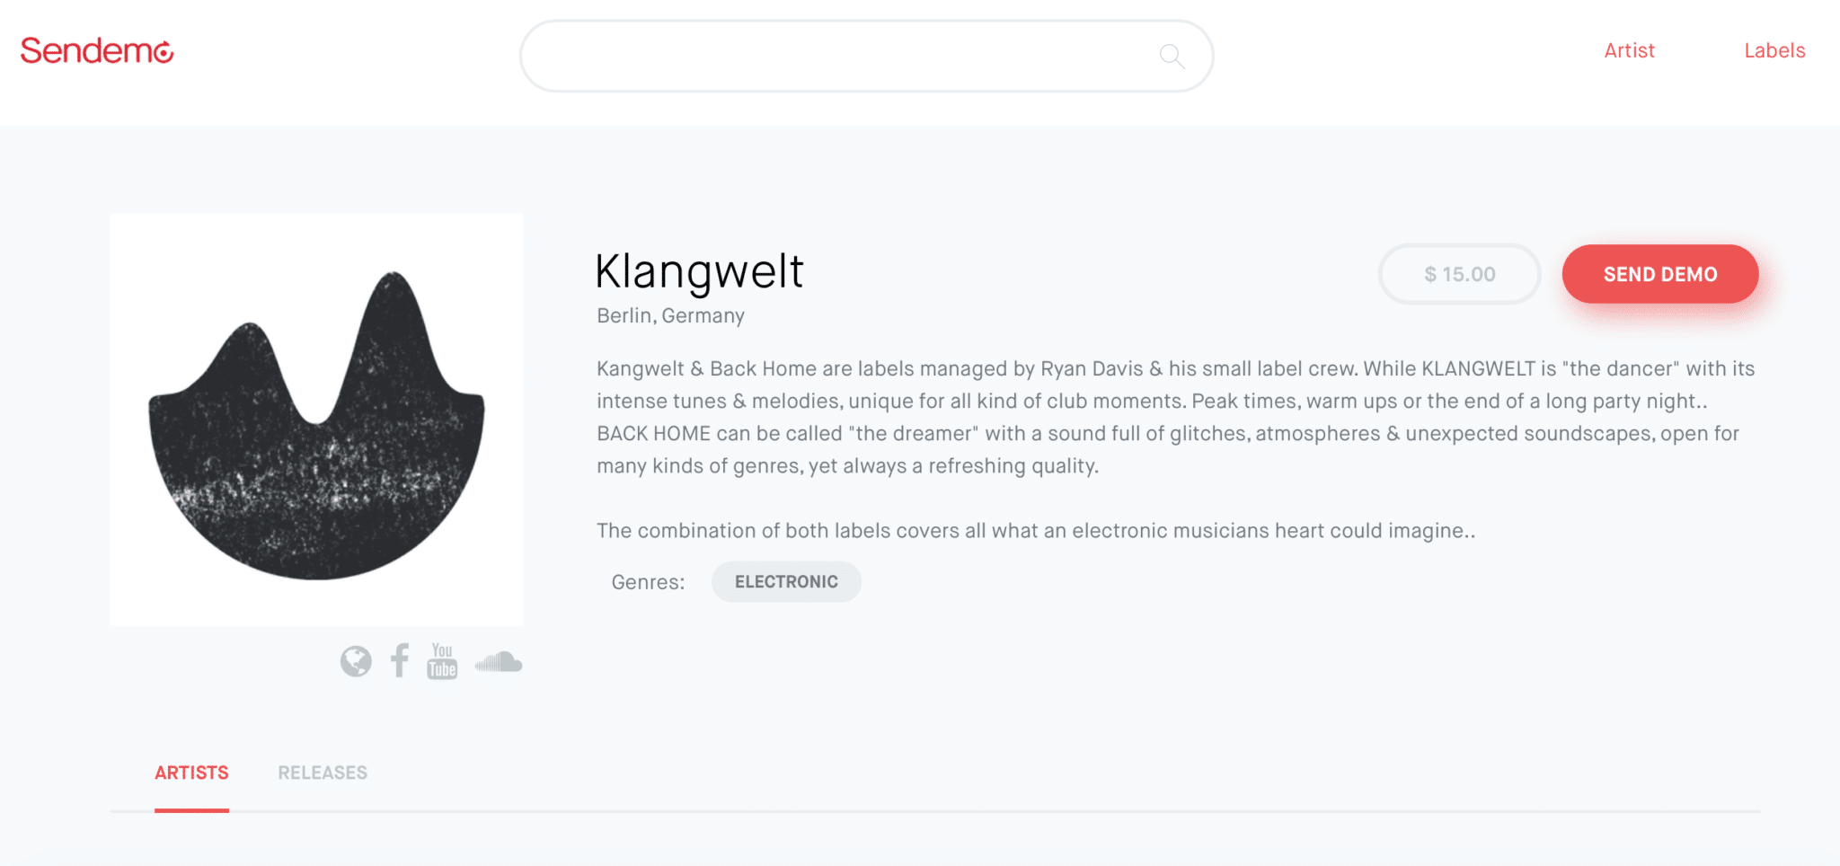Click the Sendemo logo
The width and height of the screenshot is (1840, 866).
pyautogui.click(x=97, y=51)
